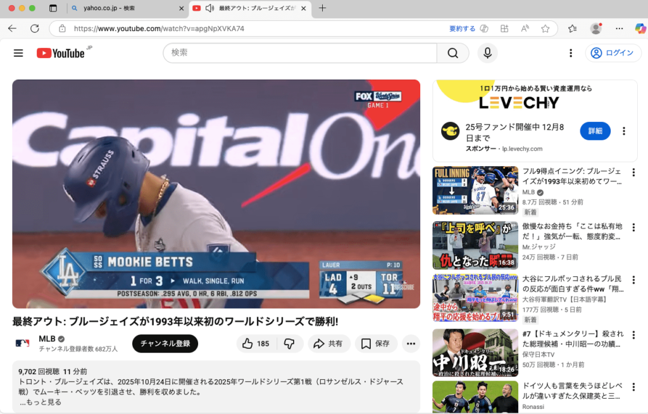The height and width of the screenshot is (414, 648).
Task: Add page to favorites star icon
Action: (545, 28)
